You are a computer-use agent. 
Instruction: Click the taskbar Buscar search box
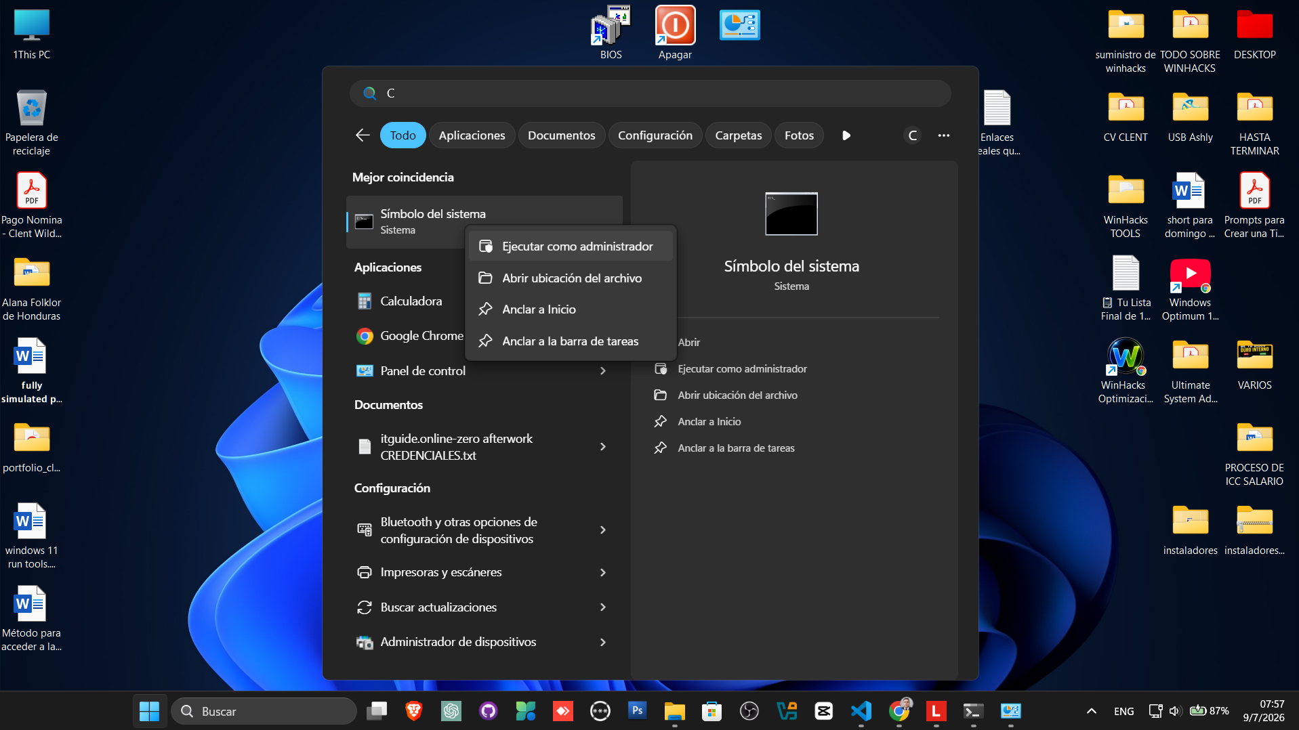[264, 711]
